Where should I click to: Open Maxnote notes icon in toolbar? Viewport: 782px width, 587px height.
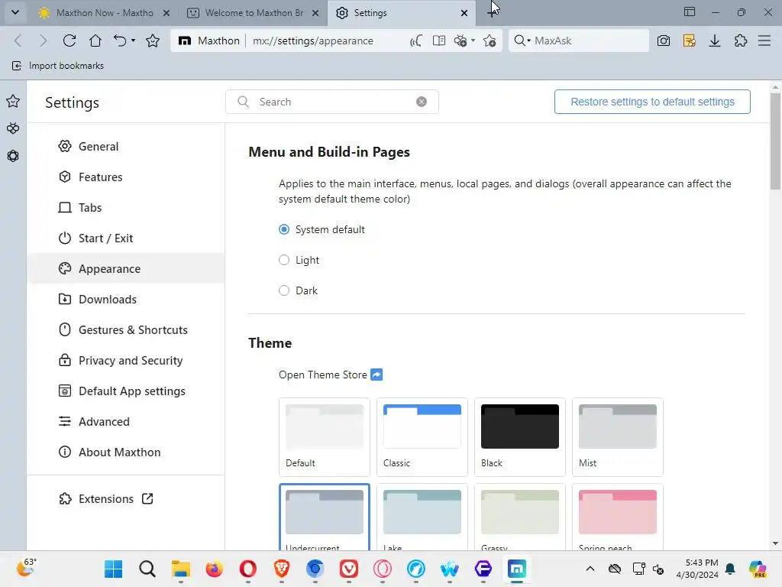coord(690,41)
